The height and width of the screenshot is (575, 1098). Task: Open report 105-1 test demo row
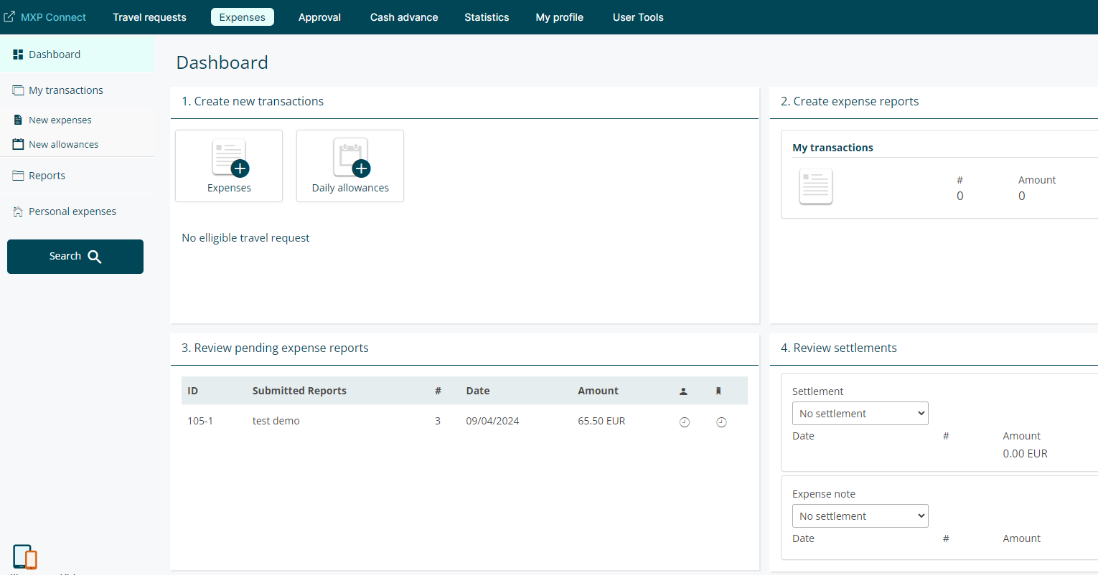(x=276, y=422)
